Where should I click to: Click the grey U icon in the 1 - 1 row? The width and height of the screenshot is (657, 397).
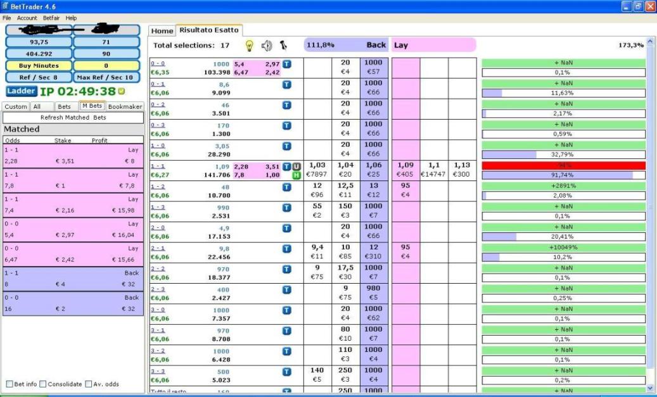coord(296,167)
